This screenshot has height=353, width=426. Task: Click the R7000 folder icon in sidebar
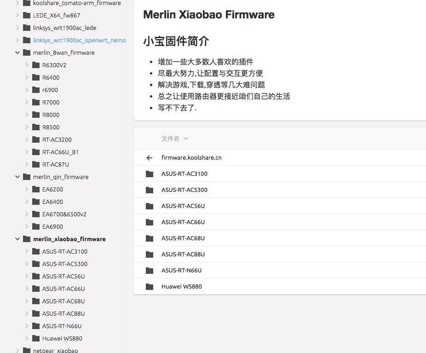(36, 102)
